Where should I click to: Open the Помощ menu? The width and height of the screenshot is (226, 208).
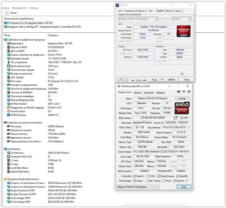pyautogui.click(x=34, y=8)
